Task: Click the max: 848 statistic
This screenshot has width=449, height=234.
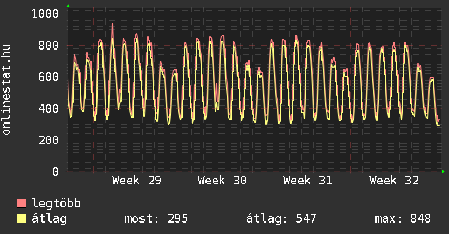Action: [x=403, y=219]
